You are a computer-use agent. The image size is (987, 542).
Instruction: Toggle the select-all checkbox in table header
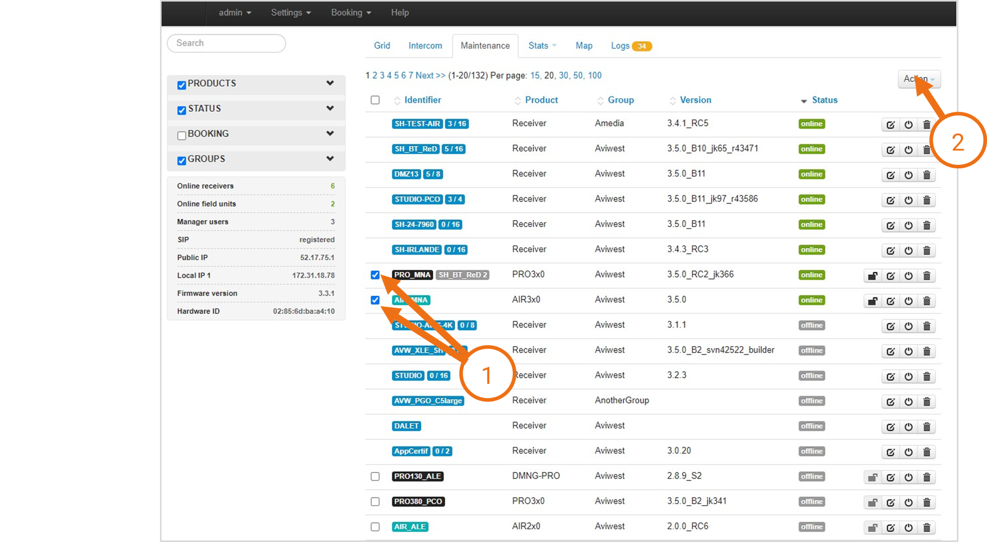(x=375, y=100)
